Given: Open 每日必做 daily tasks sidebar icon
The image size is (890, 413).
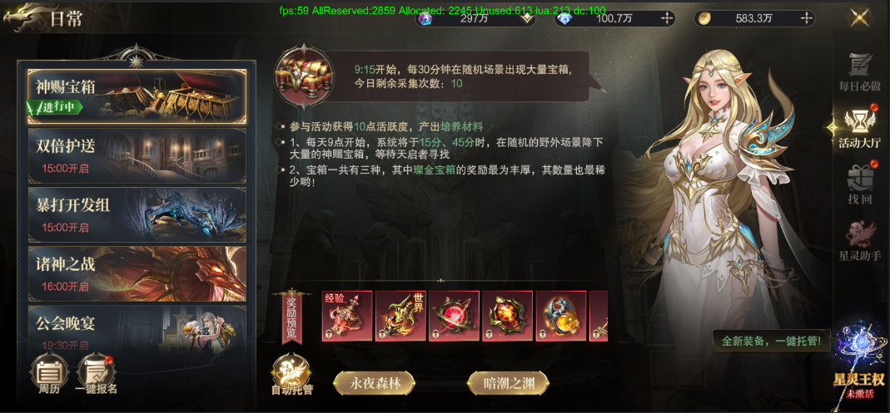Looking at the screenshot, I should [860, 72].
